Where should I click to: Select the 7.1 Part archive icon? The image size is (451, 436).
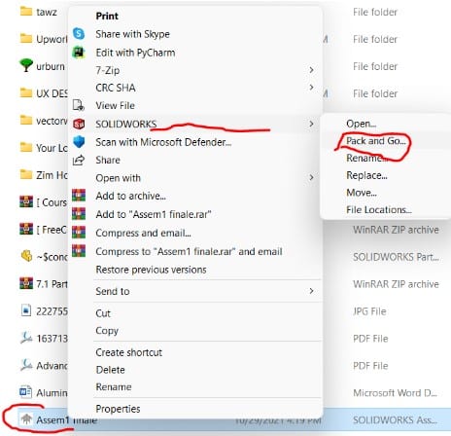pos(26,283)
